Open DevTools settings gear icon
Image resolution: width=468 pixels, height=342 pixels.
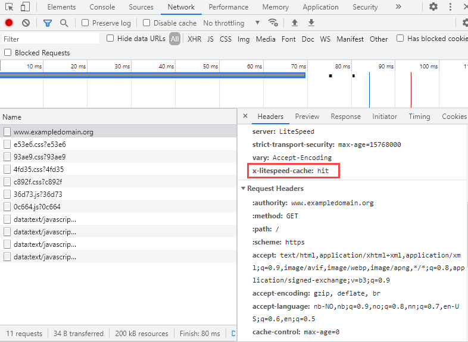(433, 7)
